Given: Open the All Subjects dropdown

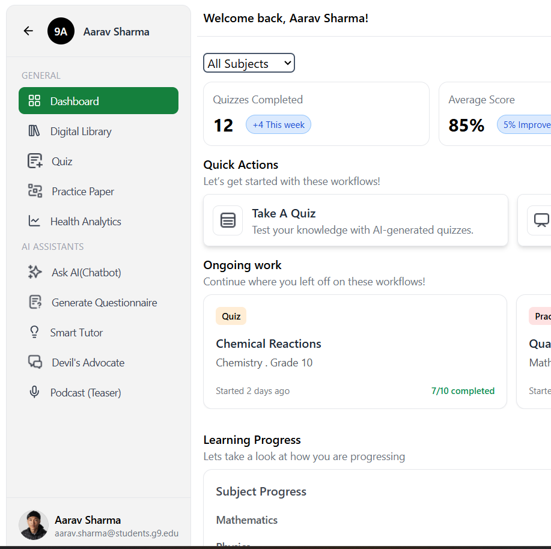Looking at the screenshot, I should click(x=249, y=63).
